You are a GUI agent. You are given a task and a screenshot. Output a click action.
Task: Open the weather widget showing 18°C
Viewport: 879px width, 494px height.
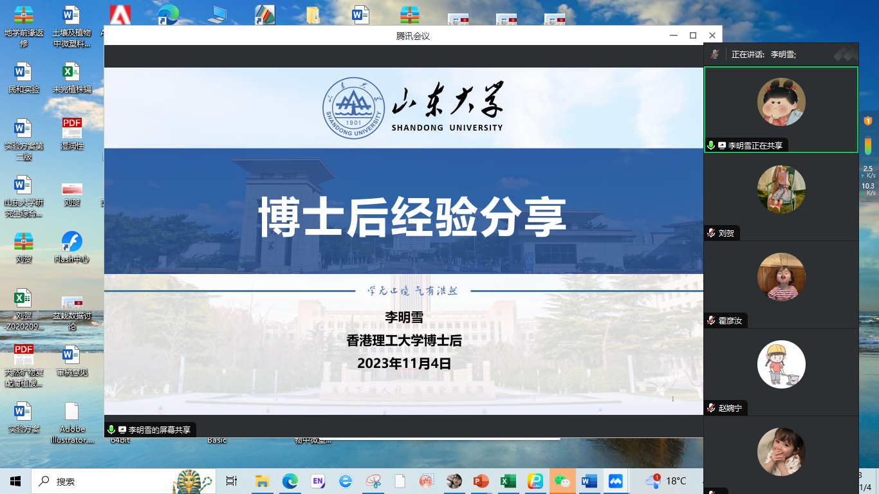pos(667,481)
